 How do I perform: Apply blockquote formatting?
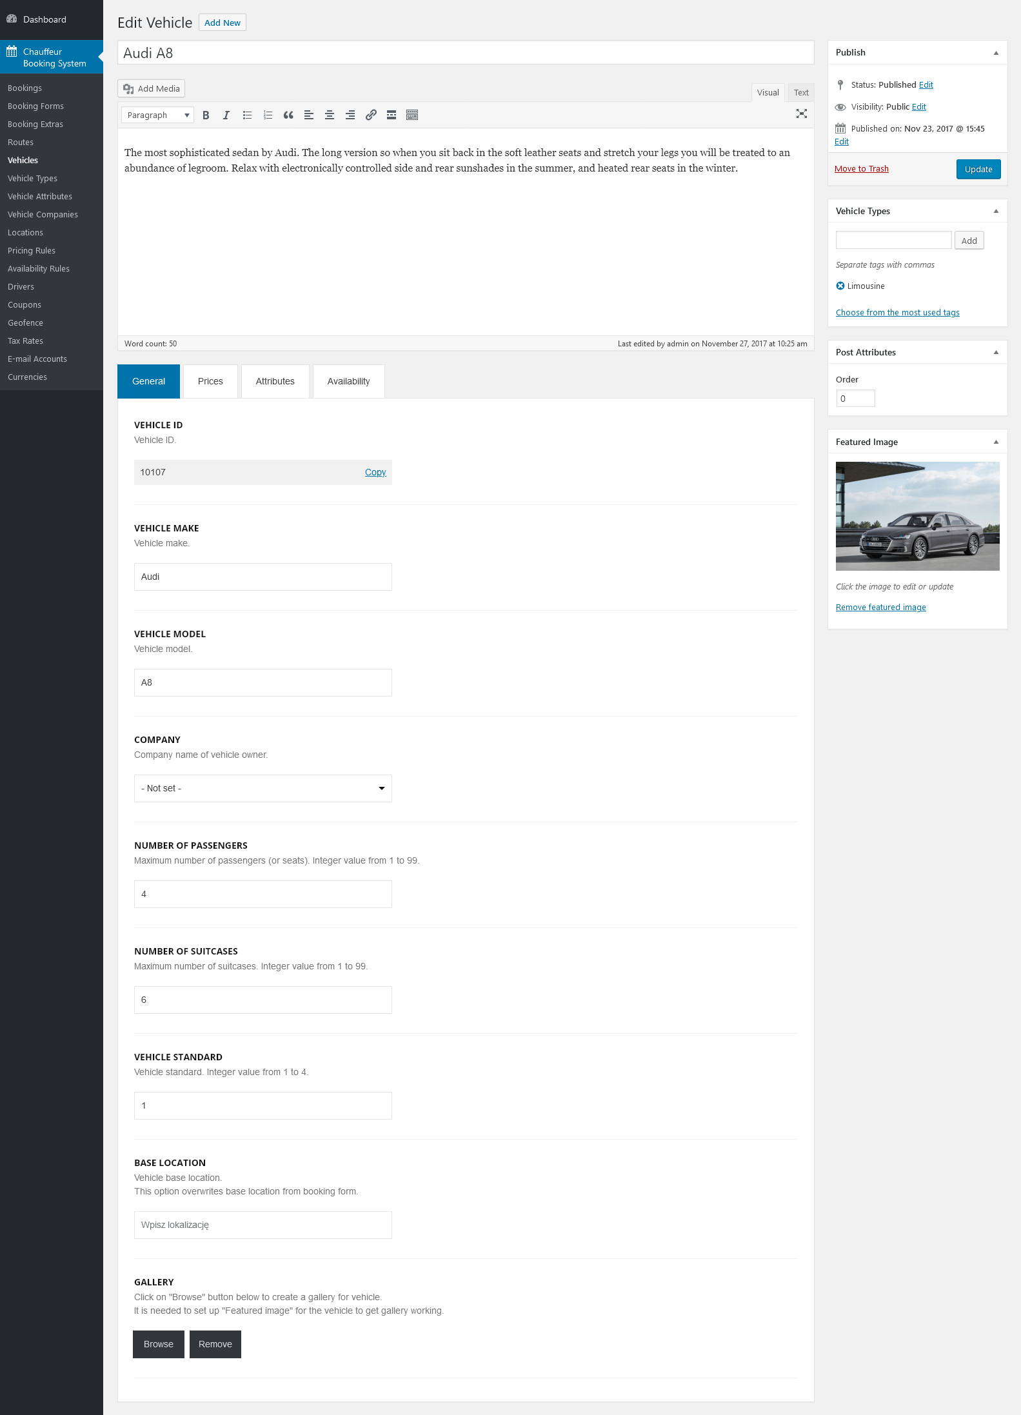click(x=288, y=115)
